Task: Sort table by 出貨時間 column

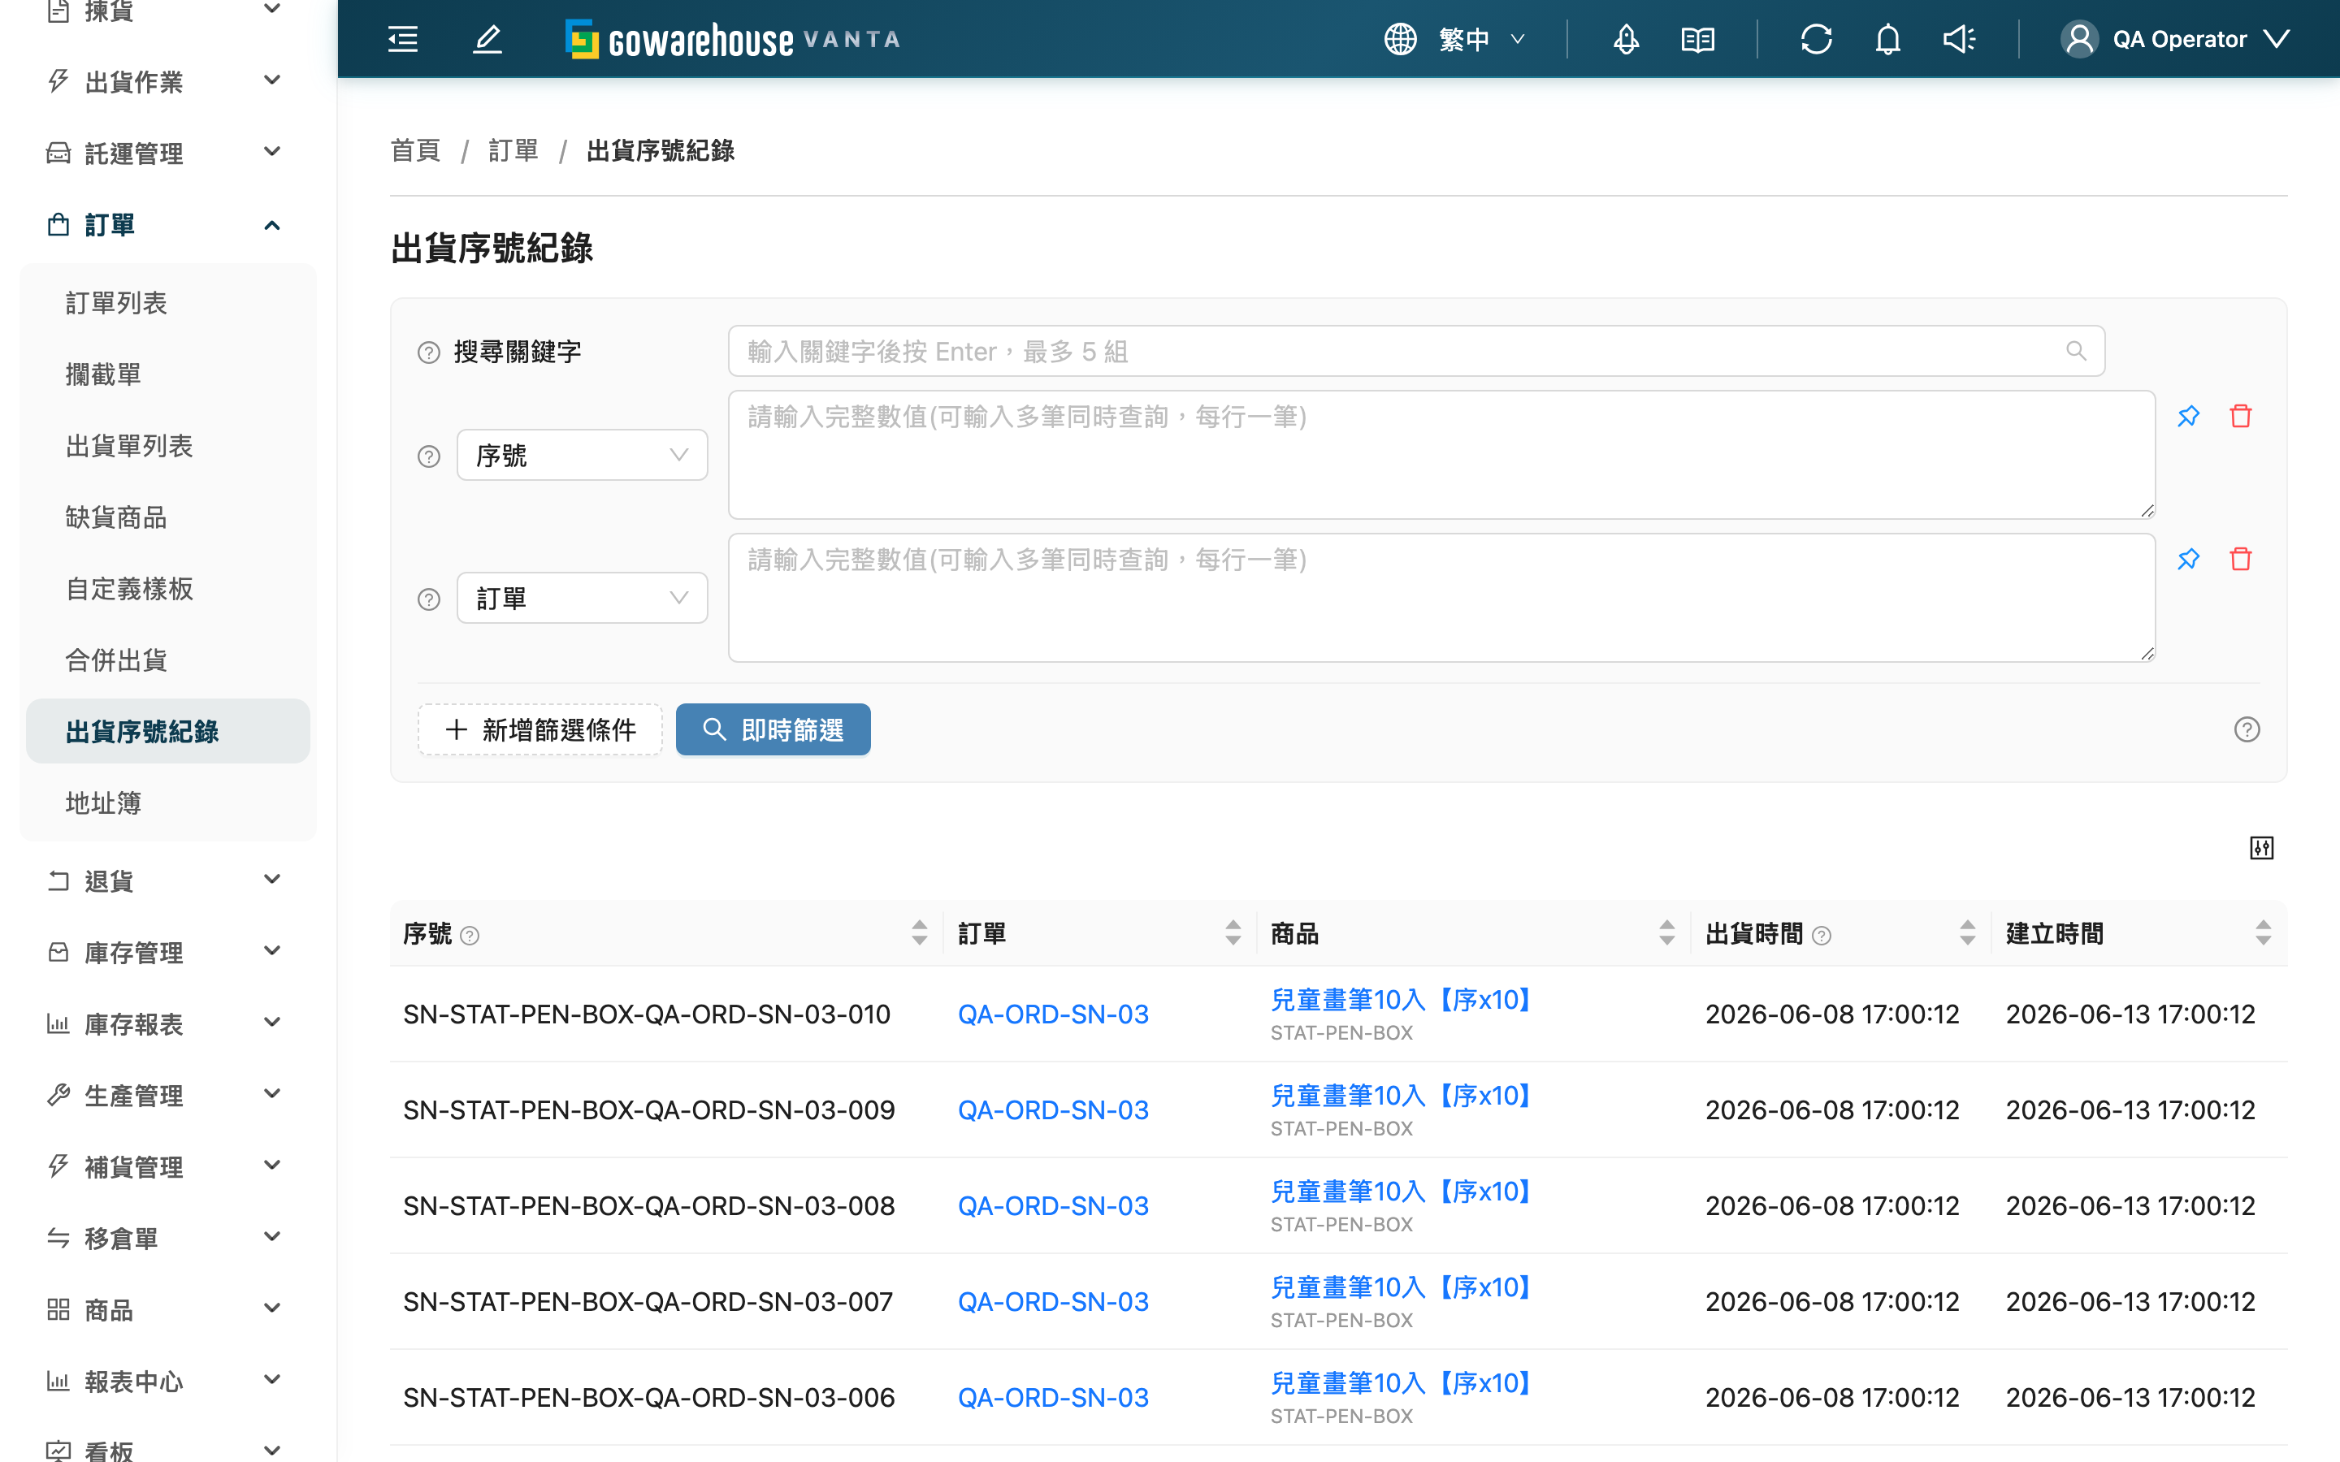Action: point(1968,933)
